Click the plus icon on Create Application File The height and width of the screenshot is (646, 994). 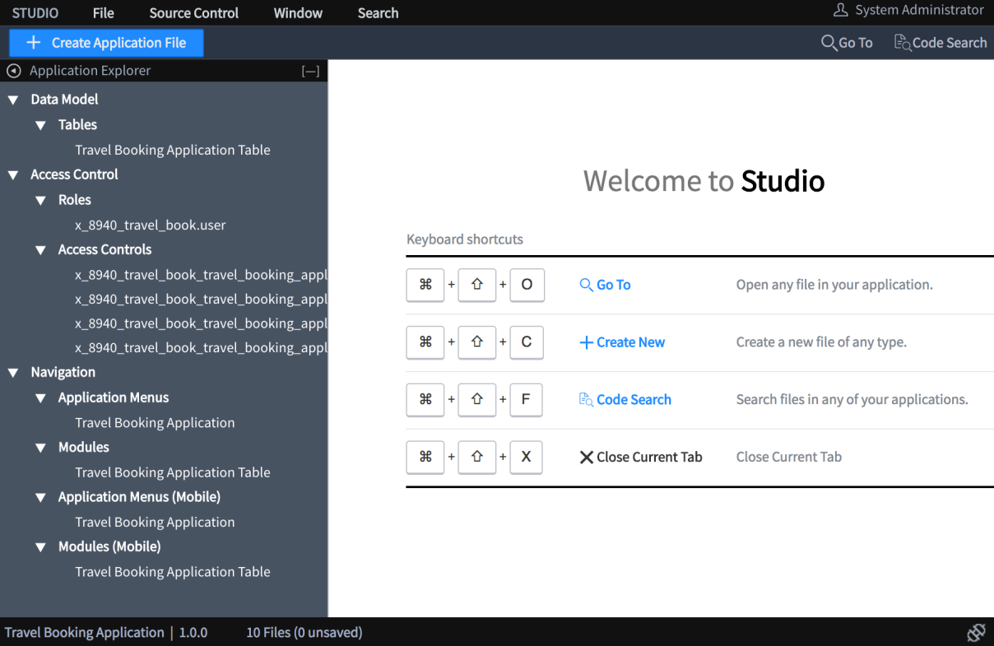[x=33, y=42]
